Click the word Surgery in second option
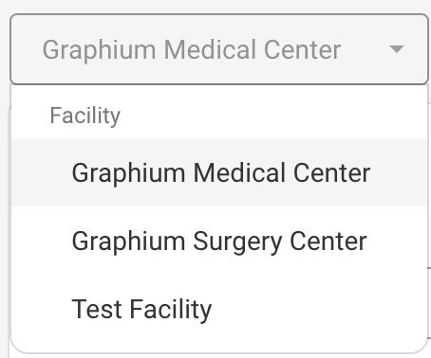The height and width of the screenshot is (358, 431). 237,242
